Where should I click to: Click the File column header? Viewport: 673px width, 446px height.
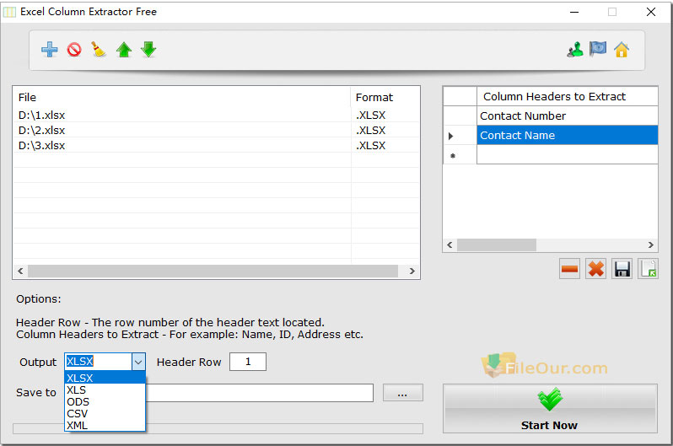(182, 98)
